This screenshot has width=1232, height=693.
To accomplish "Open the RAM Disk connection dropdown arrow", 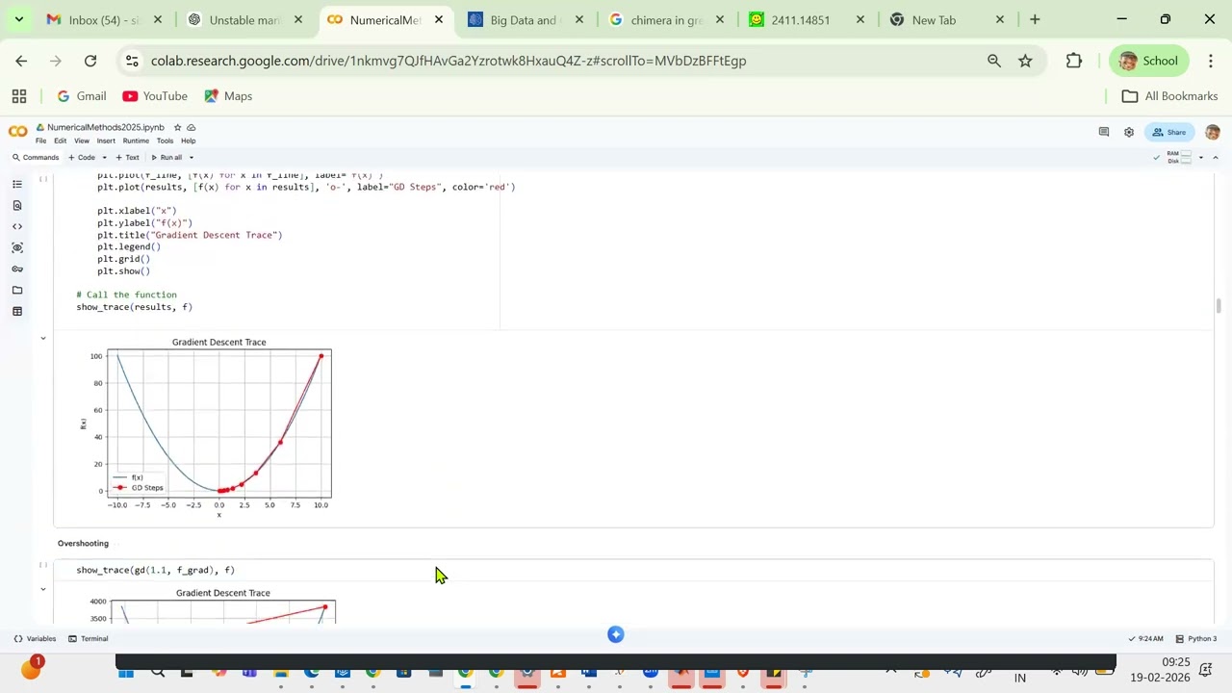I will 1200,157.
